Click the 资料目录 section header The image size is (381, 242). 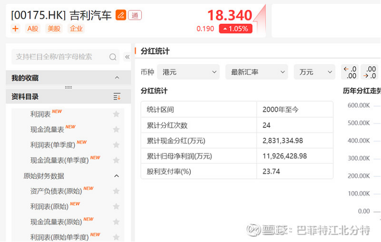pos(68,96)
